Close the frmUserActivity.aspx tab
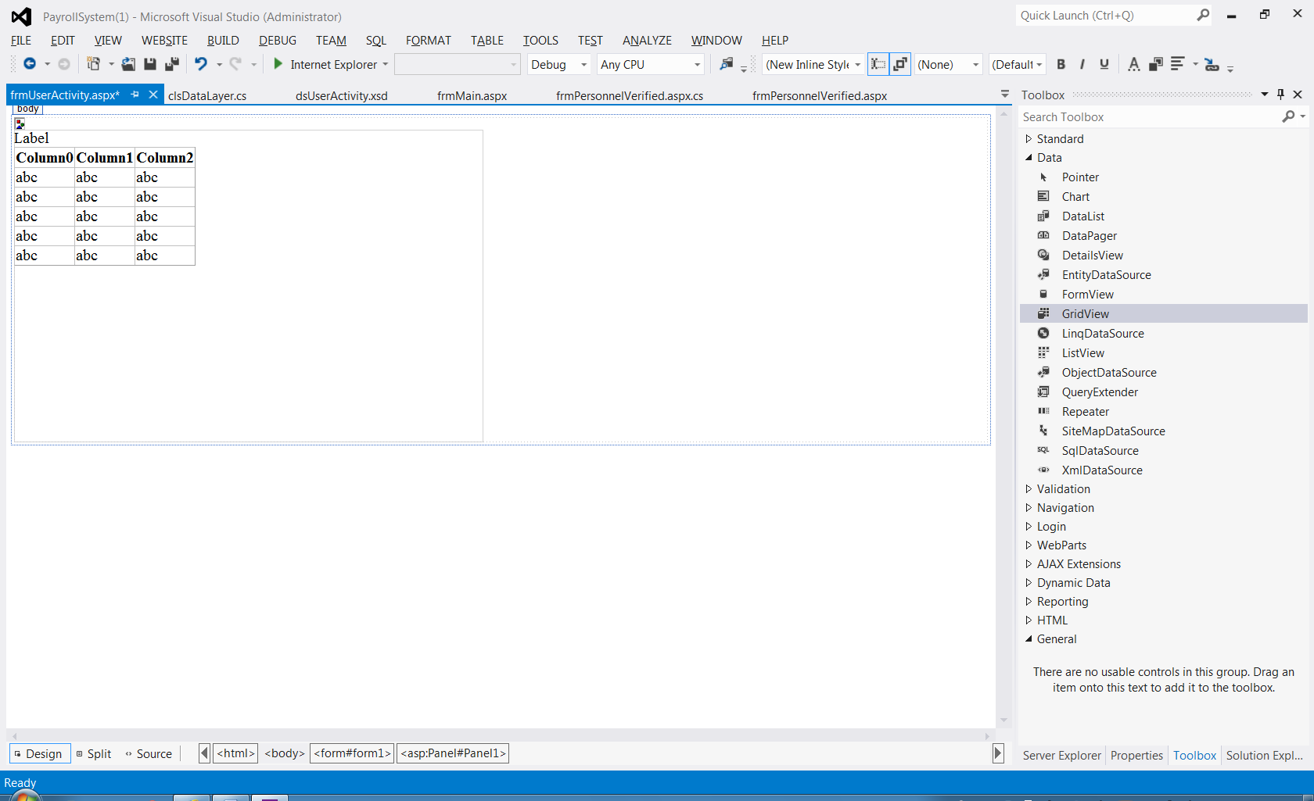Image resolution: width=1314 pixels, height=801 pixels. click(x=153, y=95)
